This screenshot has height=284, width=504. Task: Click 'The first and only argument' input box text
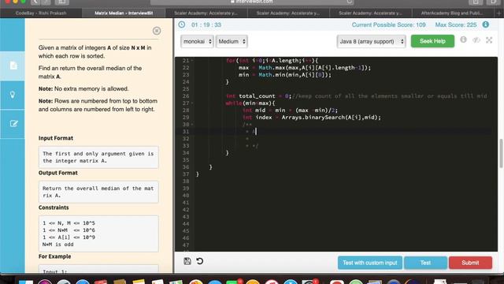[x=98, y=157]
